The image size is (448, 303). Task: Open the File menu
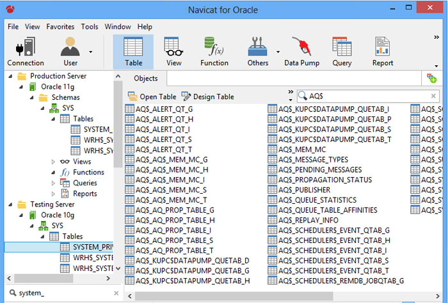click(x=13, y=27)
